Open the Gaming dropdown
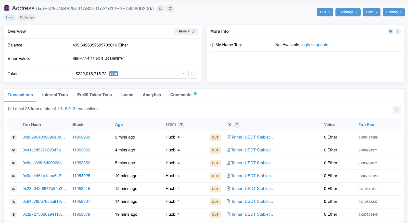The image size is (408, 223). coord(393,12)
